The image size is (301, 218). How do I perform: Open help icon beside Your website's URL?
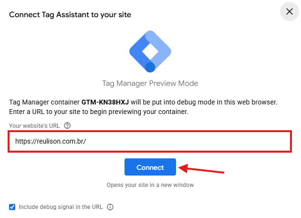coord(67,125)
